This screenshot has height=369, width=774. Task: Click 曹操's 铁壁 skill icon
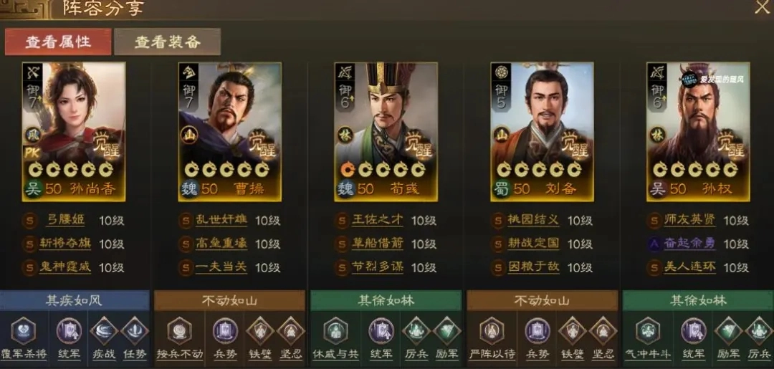(260, 330)
